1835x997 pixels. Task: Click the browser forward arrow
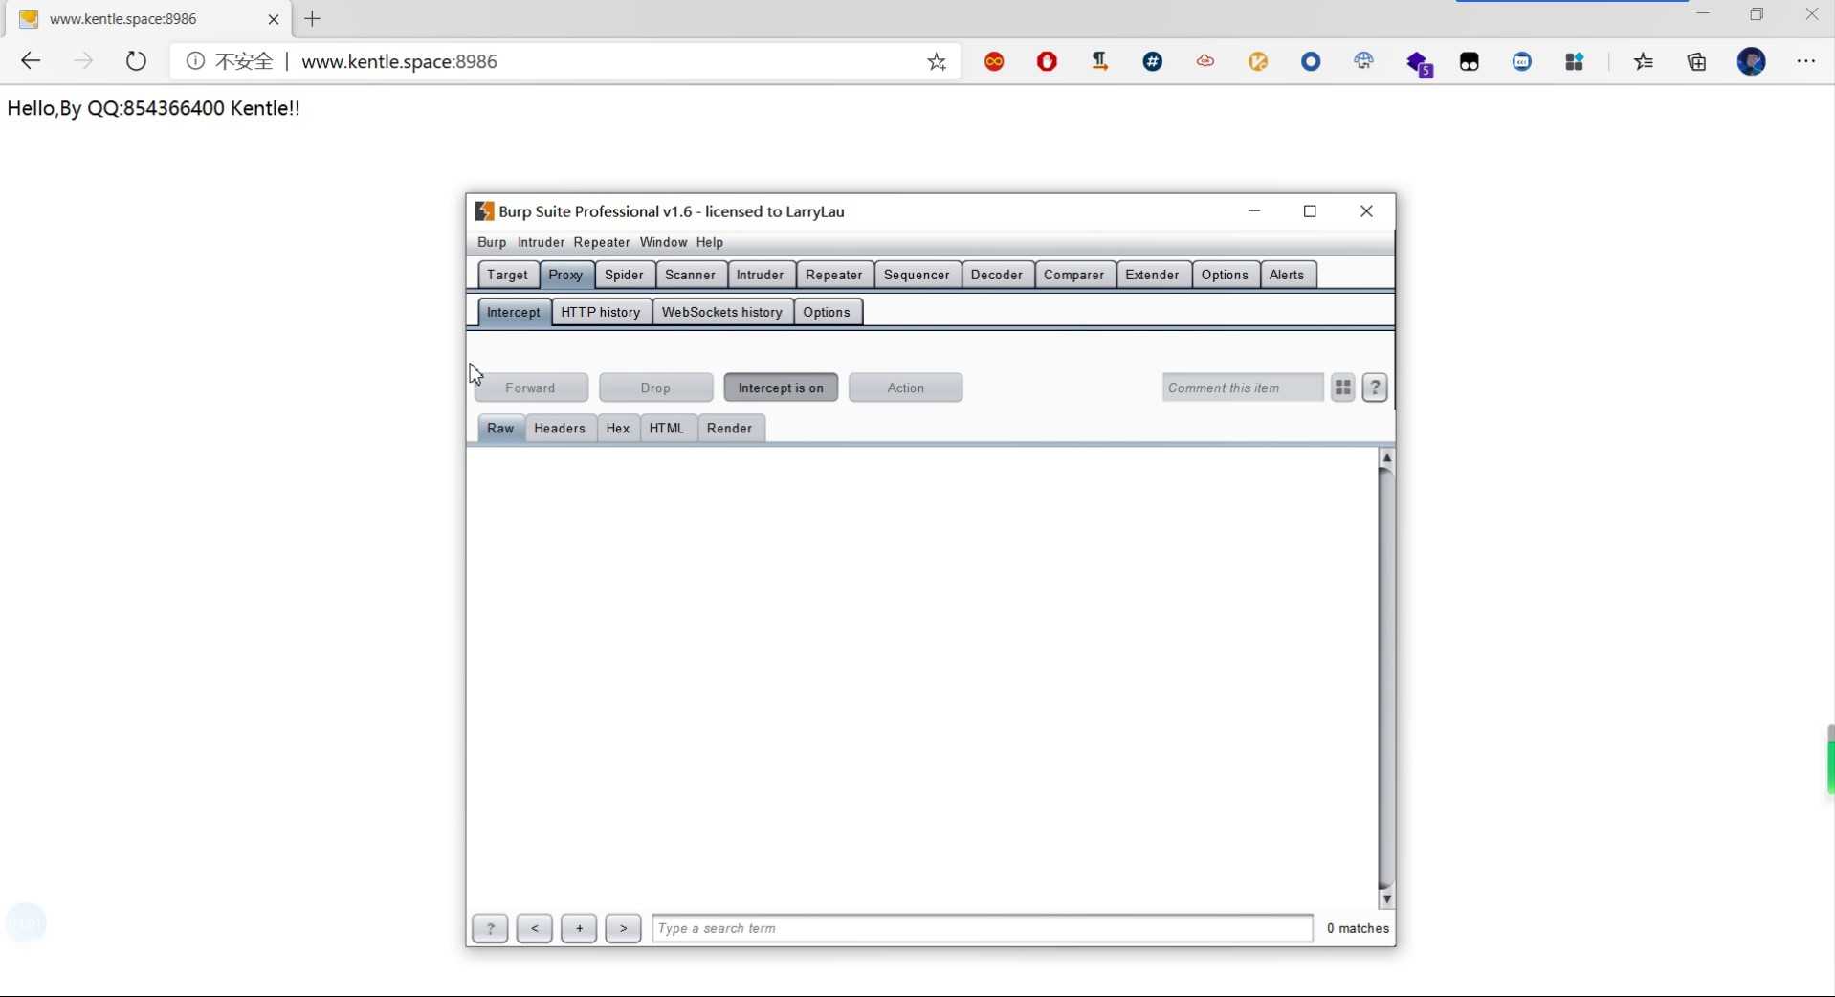pyautogui.click(x=83, y=61)
